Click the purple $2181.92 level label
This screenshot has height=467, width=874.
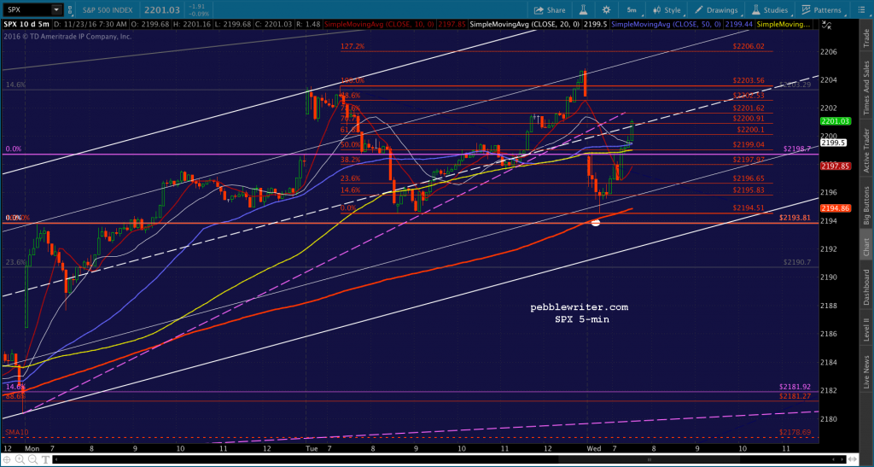(x=795, y=387)
